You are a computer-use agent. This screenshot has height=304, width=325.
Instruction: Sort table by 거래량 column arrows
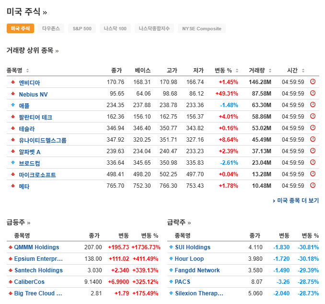point(270,71)
